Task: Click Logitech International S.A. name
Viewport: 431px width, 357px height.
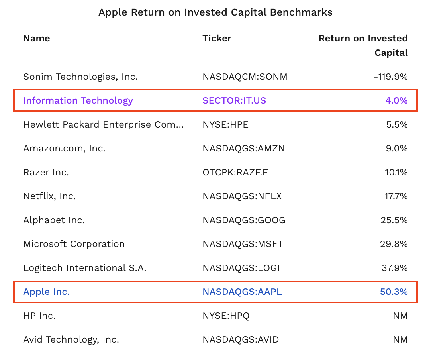Action: tap(85, 268)
